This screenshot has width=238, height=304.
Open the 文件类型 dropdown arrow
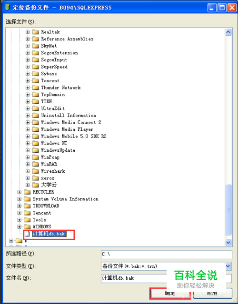point(228,266)
